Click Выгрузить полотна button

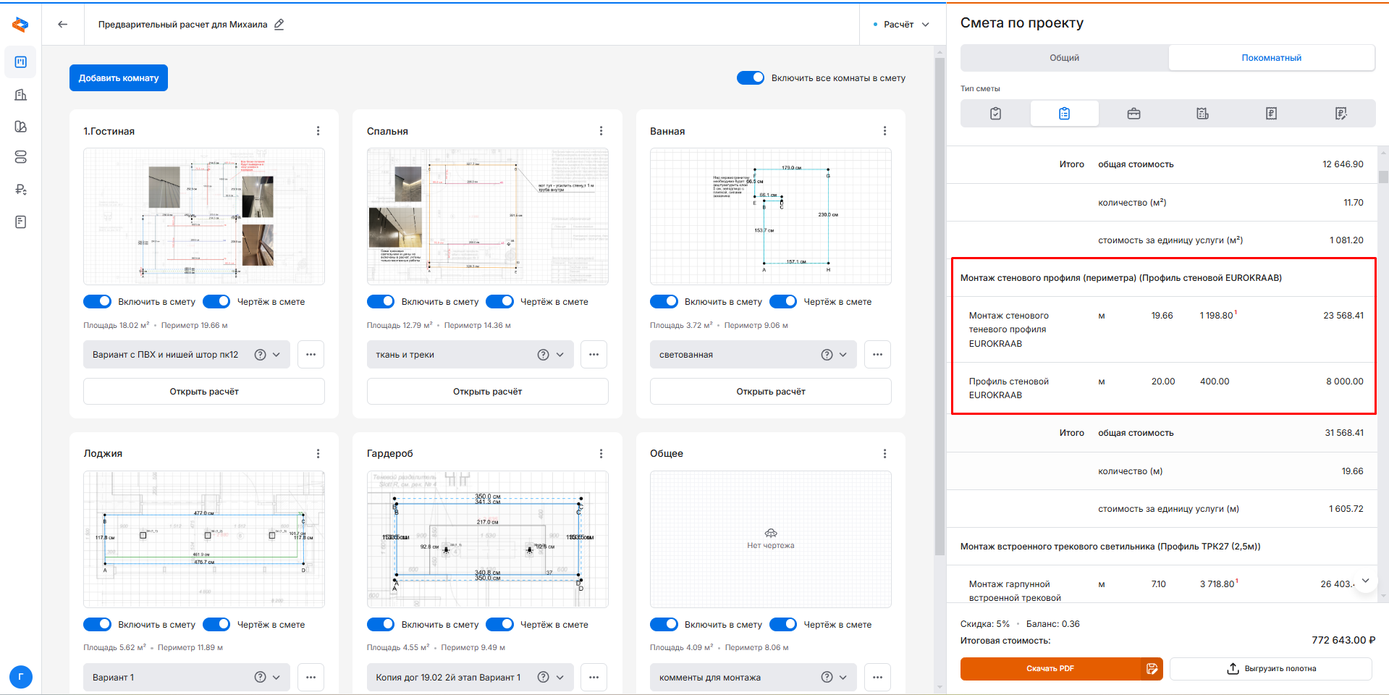[x=1271, y=669]
